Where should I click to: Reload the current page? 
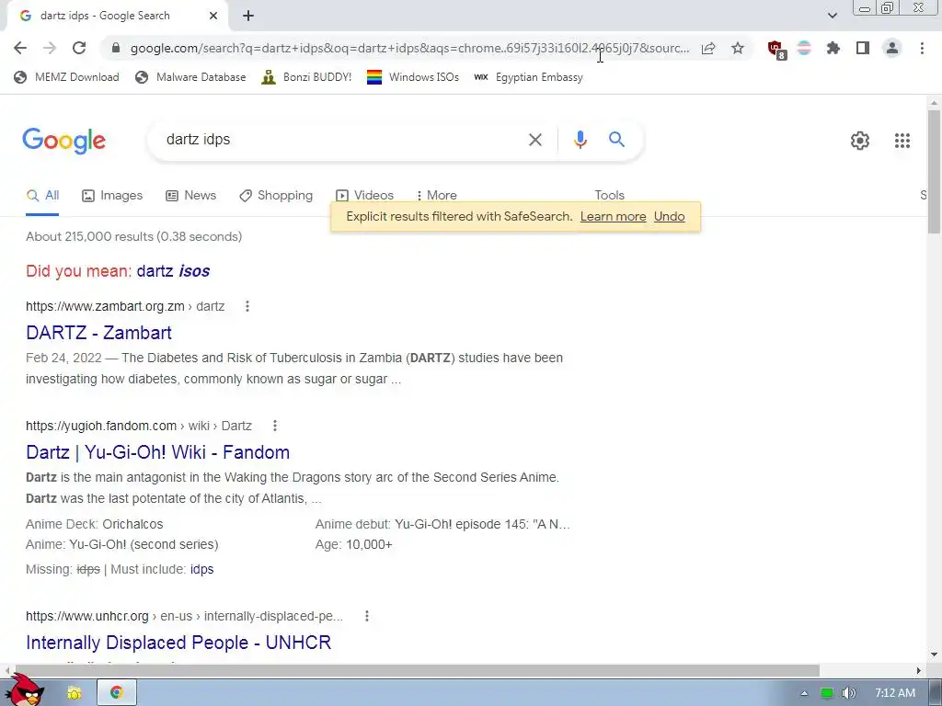click(79, 48)
